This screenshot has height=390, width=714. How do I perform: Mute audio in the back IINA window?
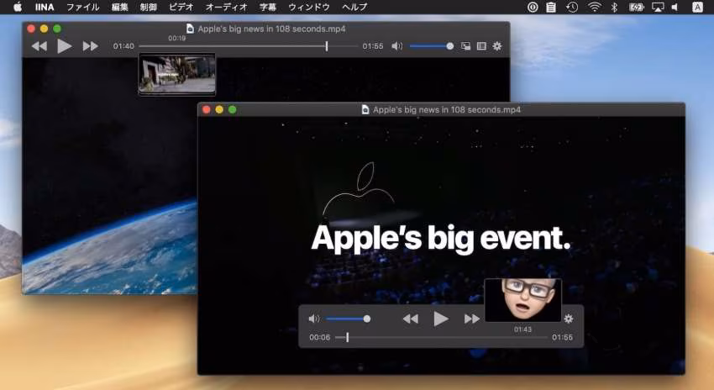click(397, 46)
